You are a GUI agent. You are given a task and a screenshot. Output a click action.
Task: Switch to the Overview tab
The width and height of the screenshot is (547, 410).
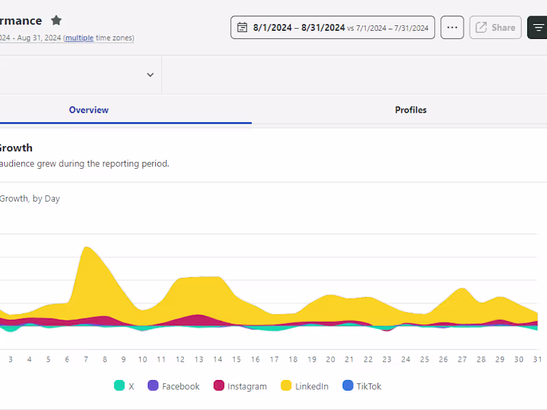(x=89, y=110)
